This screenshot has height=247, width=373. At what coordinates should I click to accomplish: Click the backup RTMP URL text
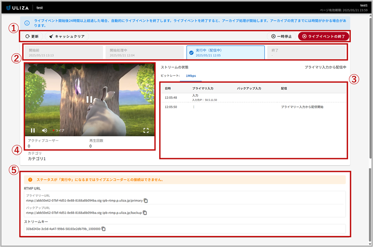(x=84, y=212)
